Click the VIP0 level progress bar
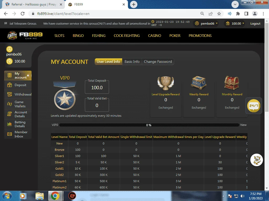The image size is (269, 201). (149, 125)
